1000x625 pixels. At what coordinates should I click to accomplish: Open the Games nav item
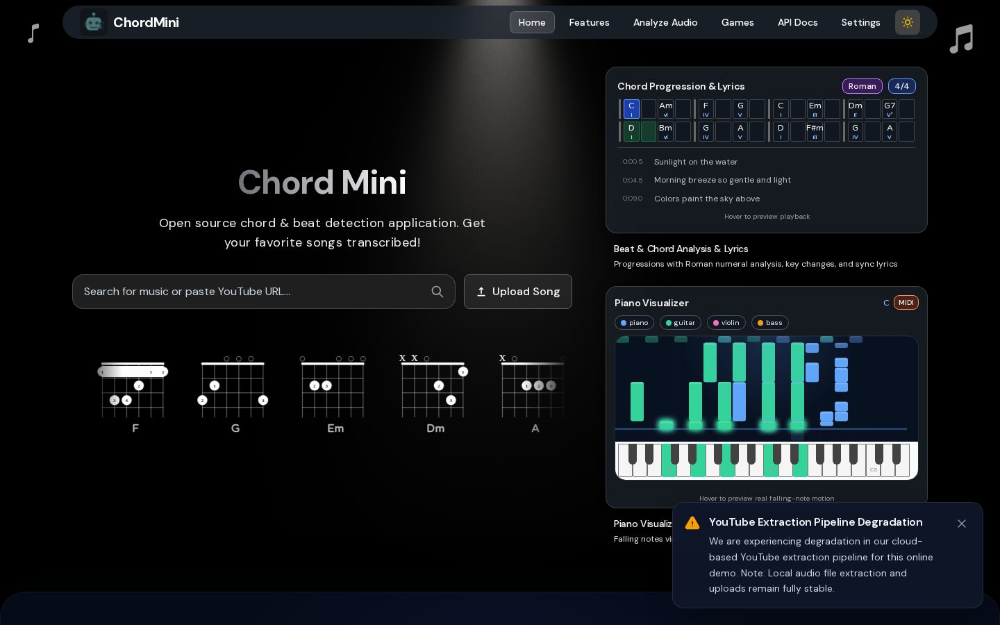pos(737,22)
